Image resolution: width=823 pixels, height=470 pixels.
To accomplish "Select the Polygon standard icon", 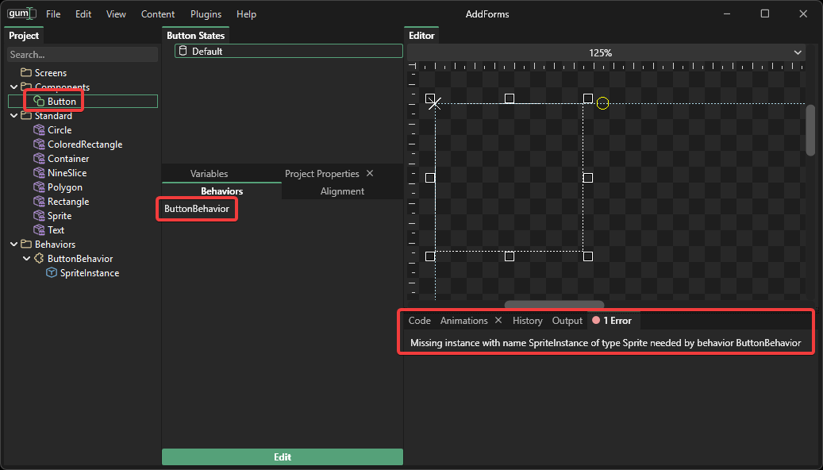I will click(x=40, y=187).
